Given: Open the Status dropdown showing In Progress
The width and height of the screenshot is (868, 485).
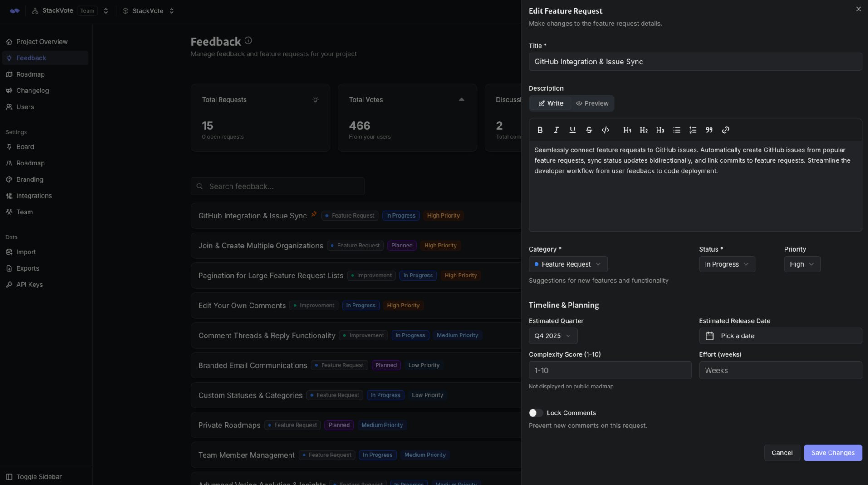Looking at the screenshot, I should pyautogui.click(x=727, y=264).
